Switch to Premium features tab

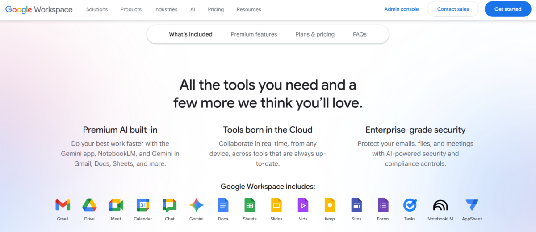coord(254,34)
